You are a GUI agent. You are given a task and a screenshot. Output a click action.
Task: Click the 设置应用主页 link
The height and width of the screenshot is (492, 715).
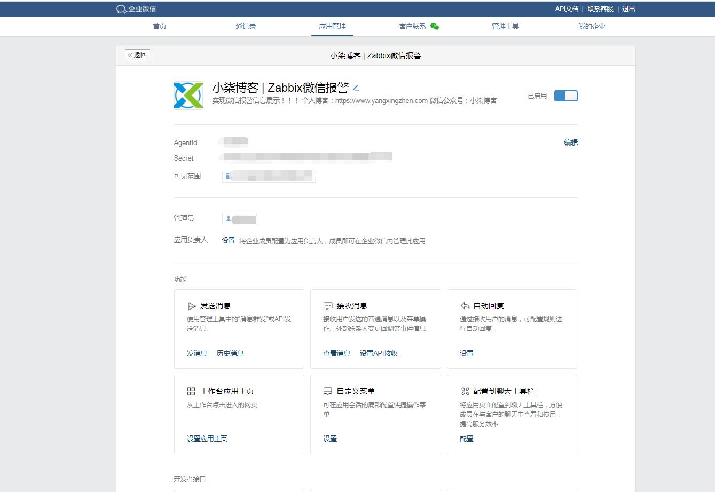(x=207, y=439)
